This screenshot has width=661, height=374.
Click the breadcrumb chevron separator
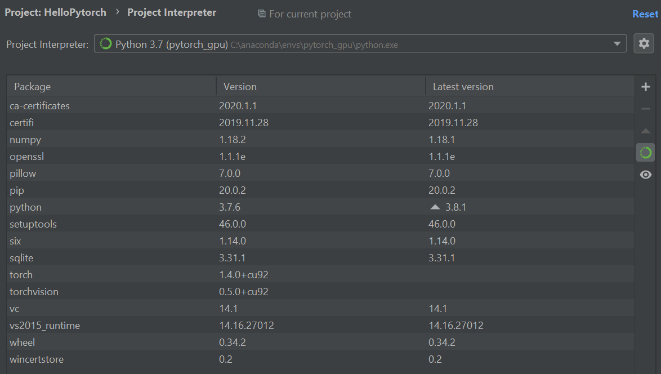[117, 12]
